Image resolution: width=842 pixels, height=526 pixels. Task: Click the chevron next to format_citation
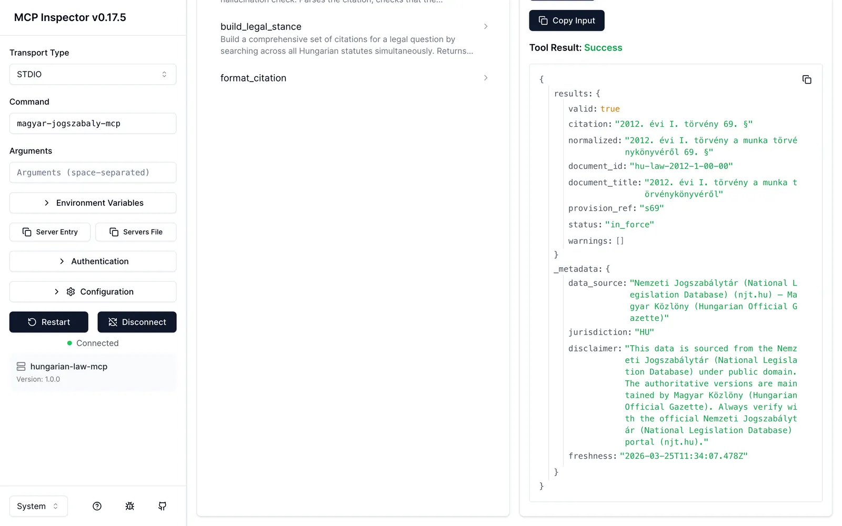tap(486, 78)
